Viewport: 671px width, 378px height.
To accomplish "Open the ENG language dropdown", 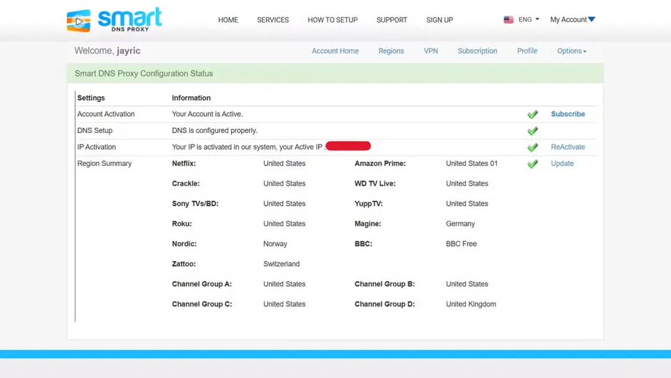I will tap(527, 19).
